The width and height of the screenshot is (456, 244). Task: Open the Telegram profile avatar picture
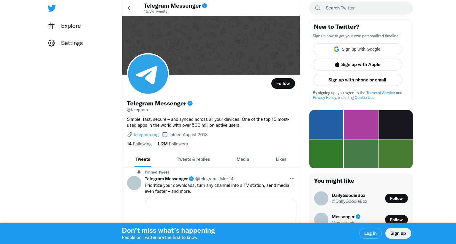(x=148, y=74)
